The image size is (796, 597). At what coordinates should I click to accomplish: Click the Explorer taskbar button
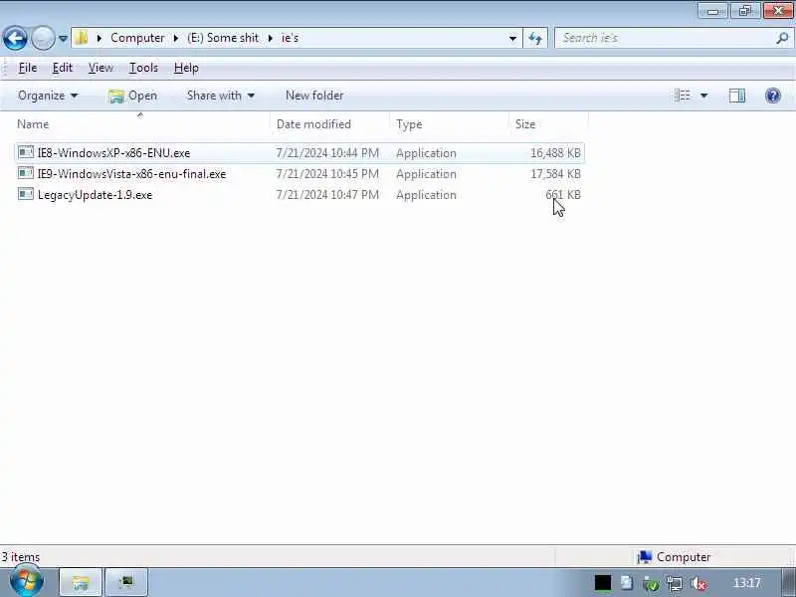click(81, 582)
